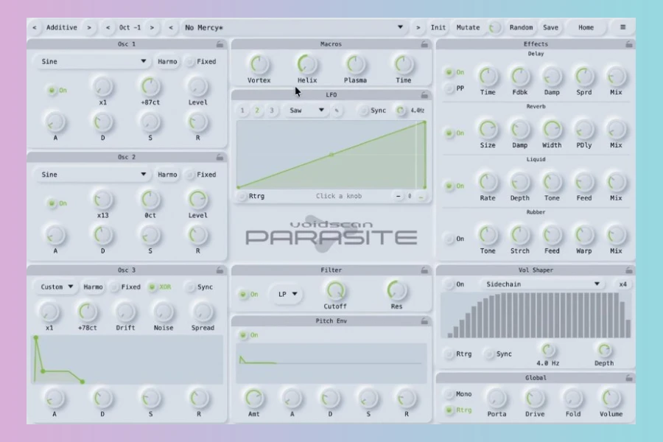Click the Global Volume knob
663x442 pixels.
611,398
